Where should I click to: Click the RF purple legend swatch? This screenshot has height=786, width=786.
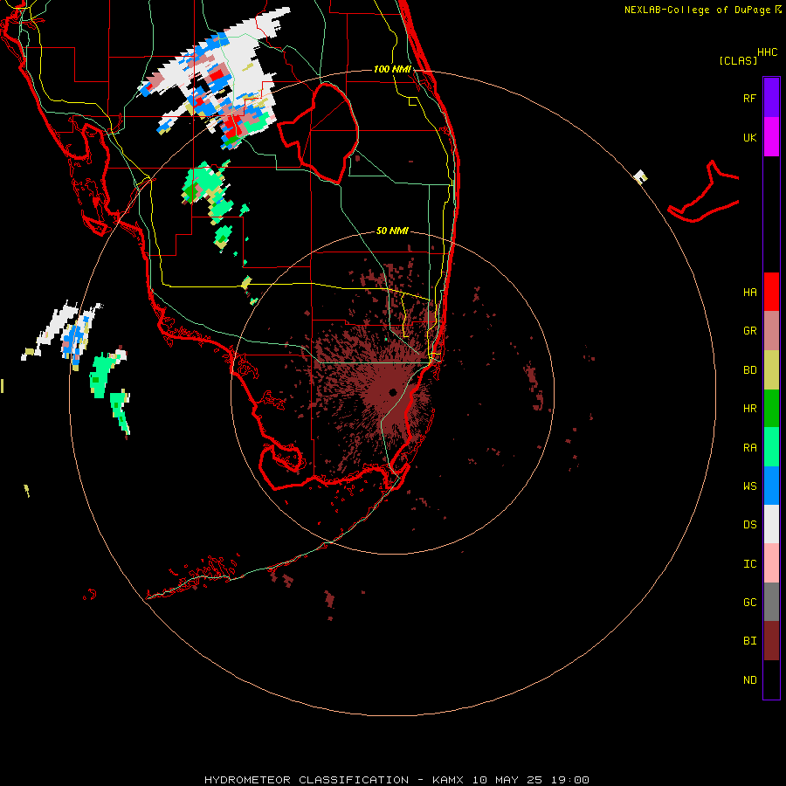pos(771,98)
